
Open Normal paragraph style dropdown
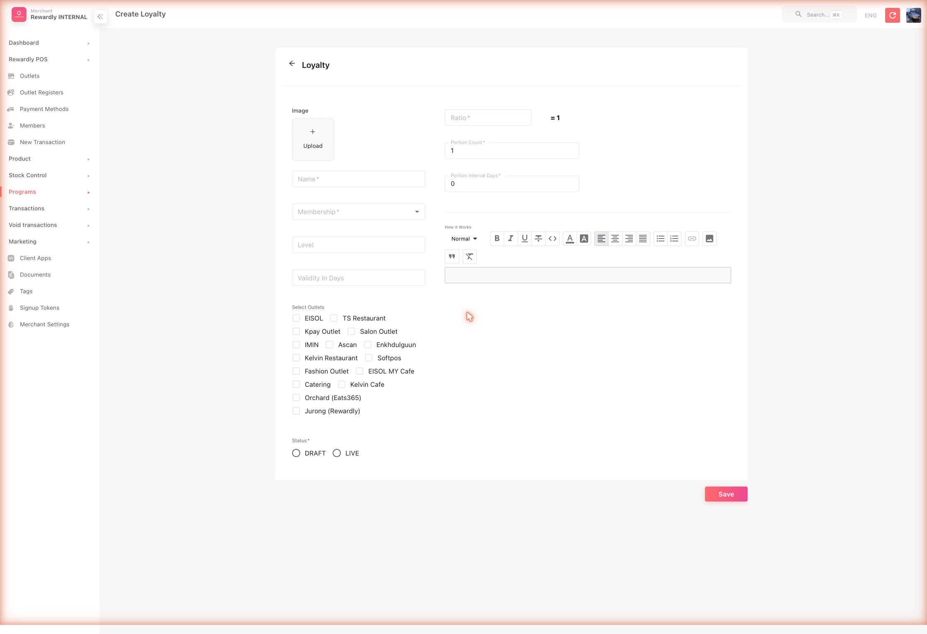464,239
